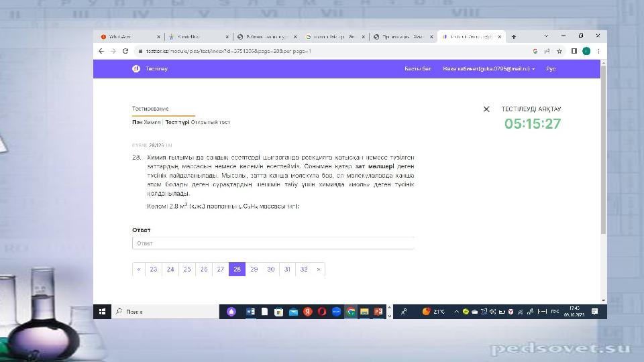The height and width of the screenshot is (362, 644).
Task: Go to question 24
Action: [170, 269]
